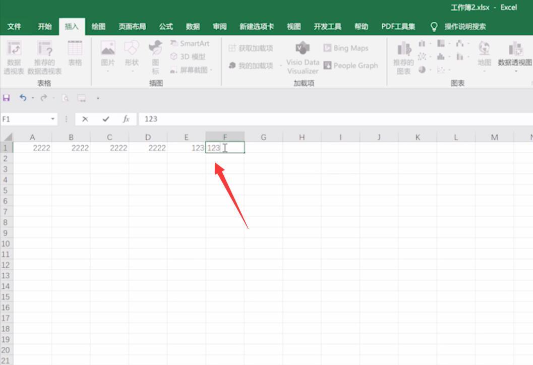The image size is (533, 365).
Task: Click cell E1 containing 123
Action: click(x=186, y=148)
